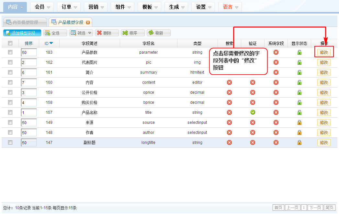Check the select-all checkbox in table header
The width and height of the screenshot is (339, 214).
[10, 43]
